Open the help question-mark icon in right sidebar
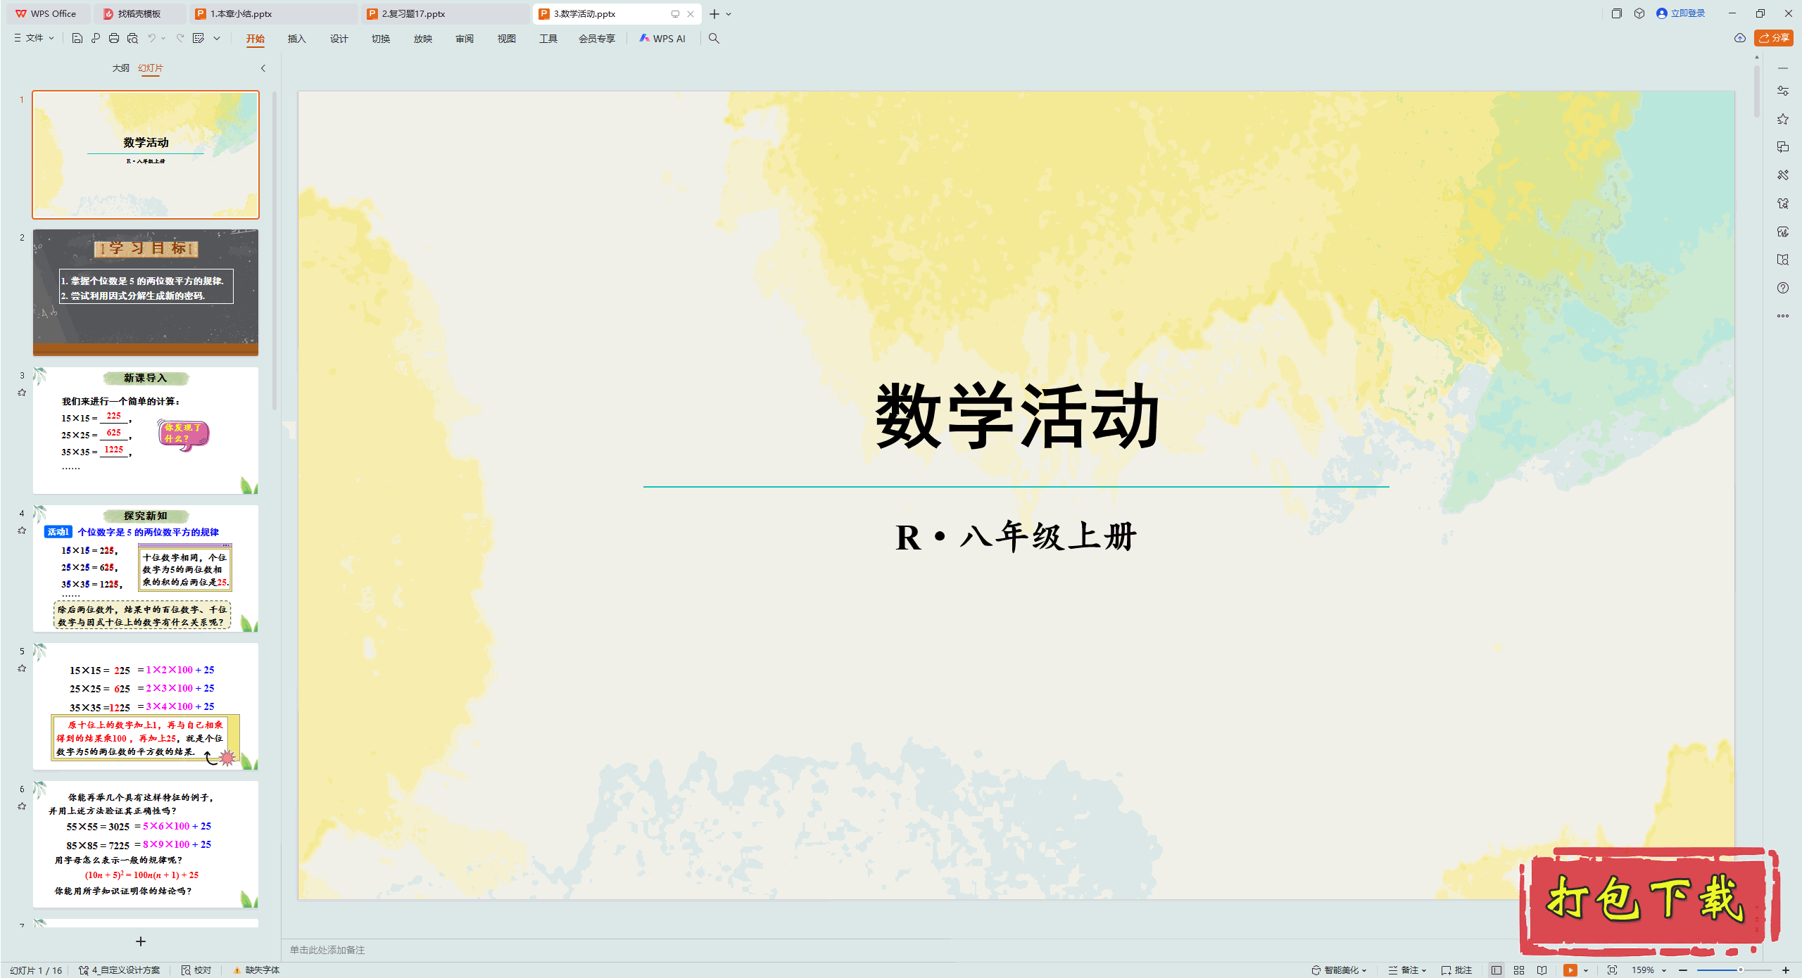 point(1783,288)
